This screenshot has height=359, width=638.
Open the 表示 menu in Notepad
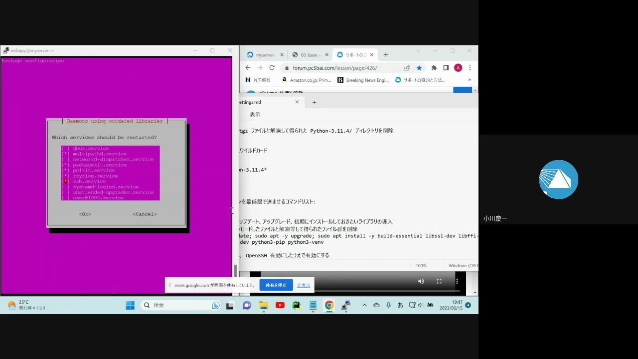click(x=255, y=114)
